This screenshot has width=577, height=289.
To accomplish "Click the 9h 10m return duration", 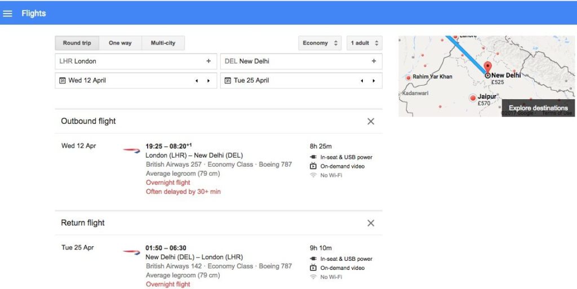I will coord(321,248).
